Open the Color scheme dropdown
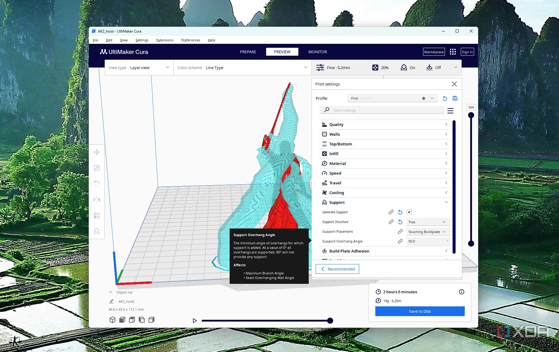Viewport: 559px width, 352px height. click(x=242, y=68)
